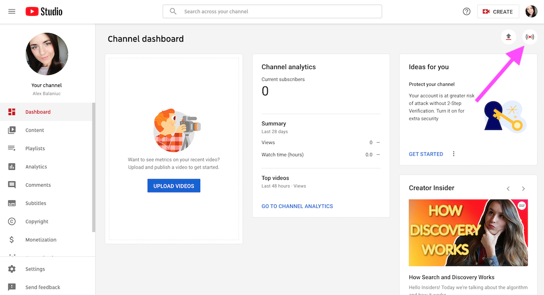Click the cameraman illustration
The height and width of the screenshot is (295, 544).
tap(176, 131)
